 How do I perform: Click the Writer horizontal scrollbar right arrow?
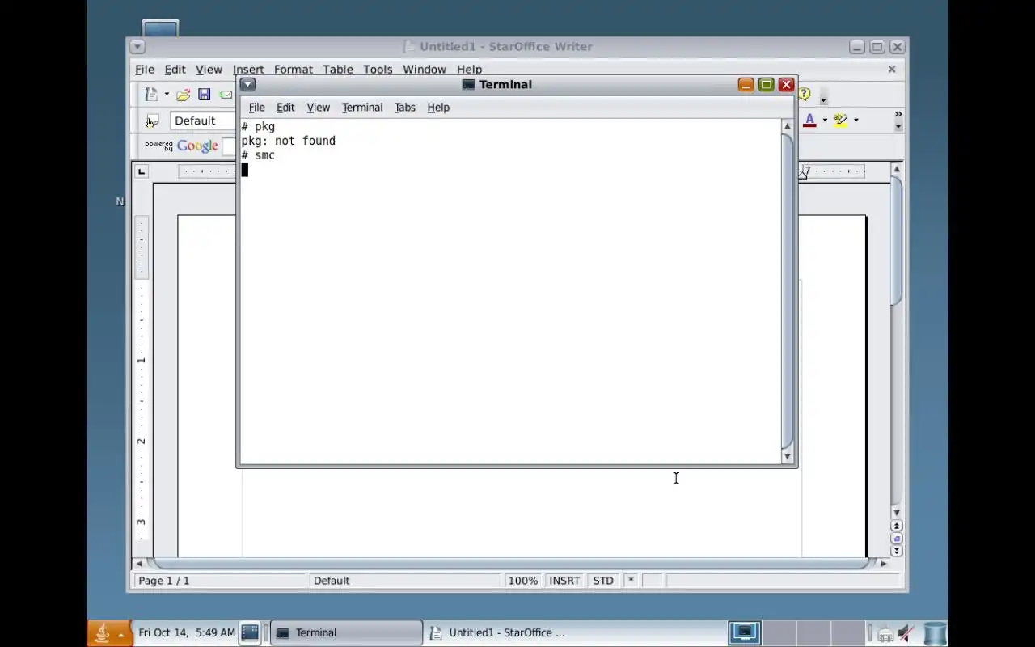coord(884,564)
